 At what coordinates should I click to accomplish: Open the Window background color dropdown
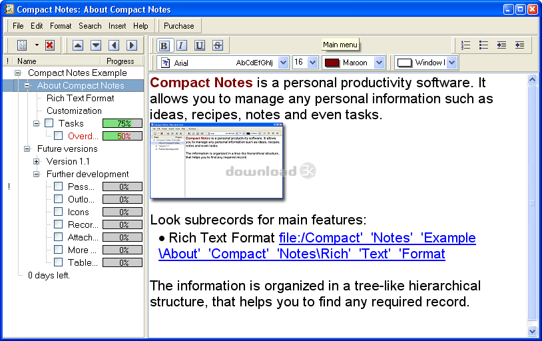[452, 63]
